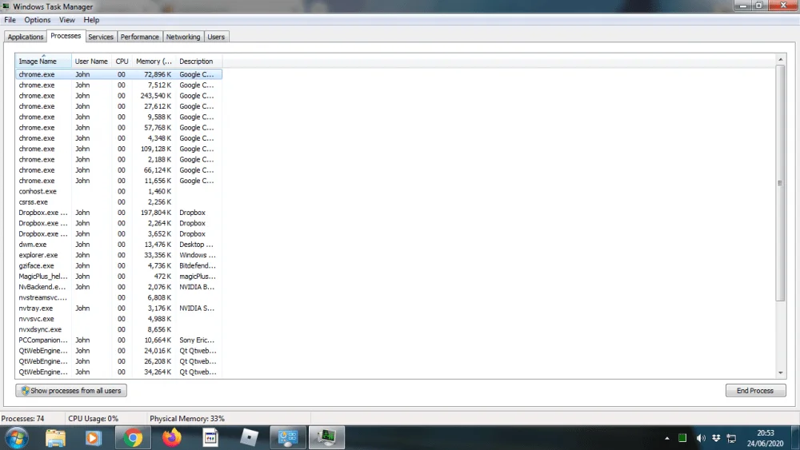
Task: Select chrome.exe using 7,512 K memory
Action: coord(118,85)
